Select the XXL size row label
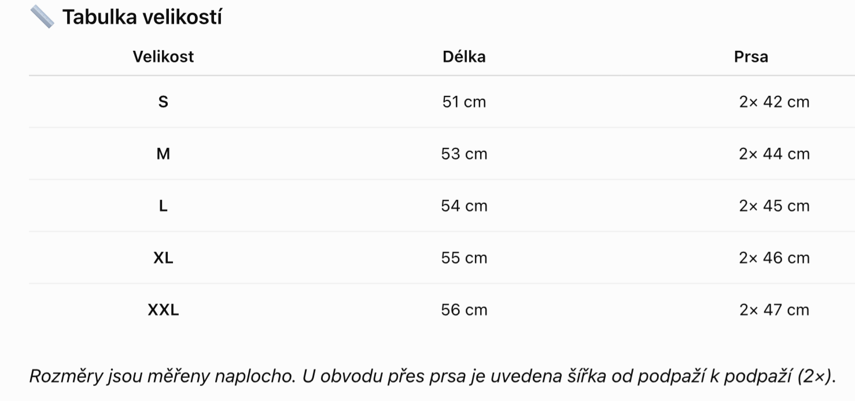 tap(163, 310)
